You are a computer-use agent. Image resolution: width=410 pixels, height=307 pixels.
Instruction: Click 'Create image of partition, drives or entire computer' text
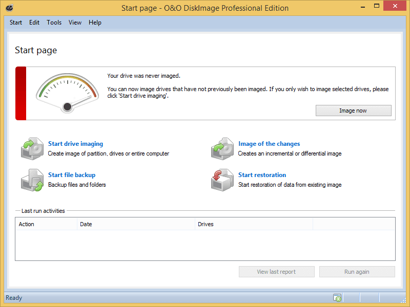[109, 153]
